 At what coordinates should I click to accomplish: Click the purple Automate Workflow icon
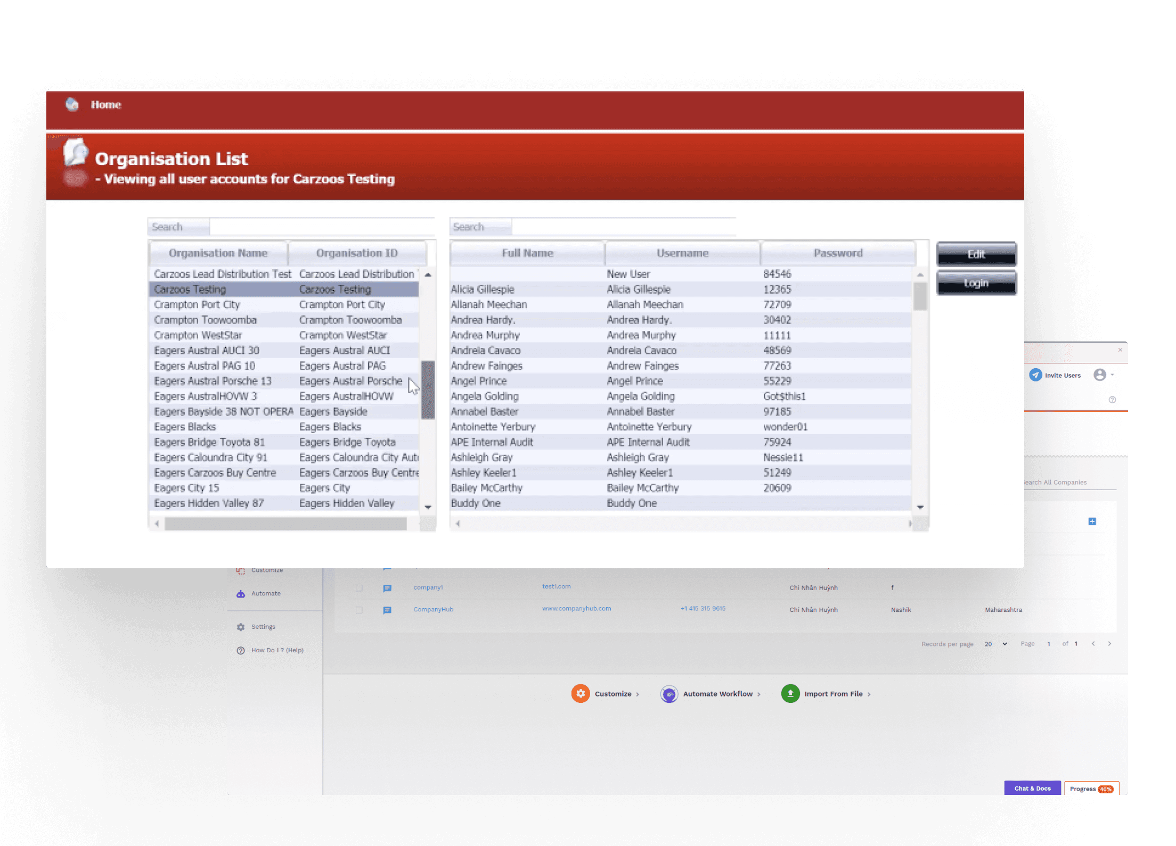tap(669, 694)
